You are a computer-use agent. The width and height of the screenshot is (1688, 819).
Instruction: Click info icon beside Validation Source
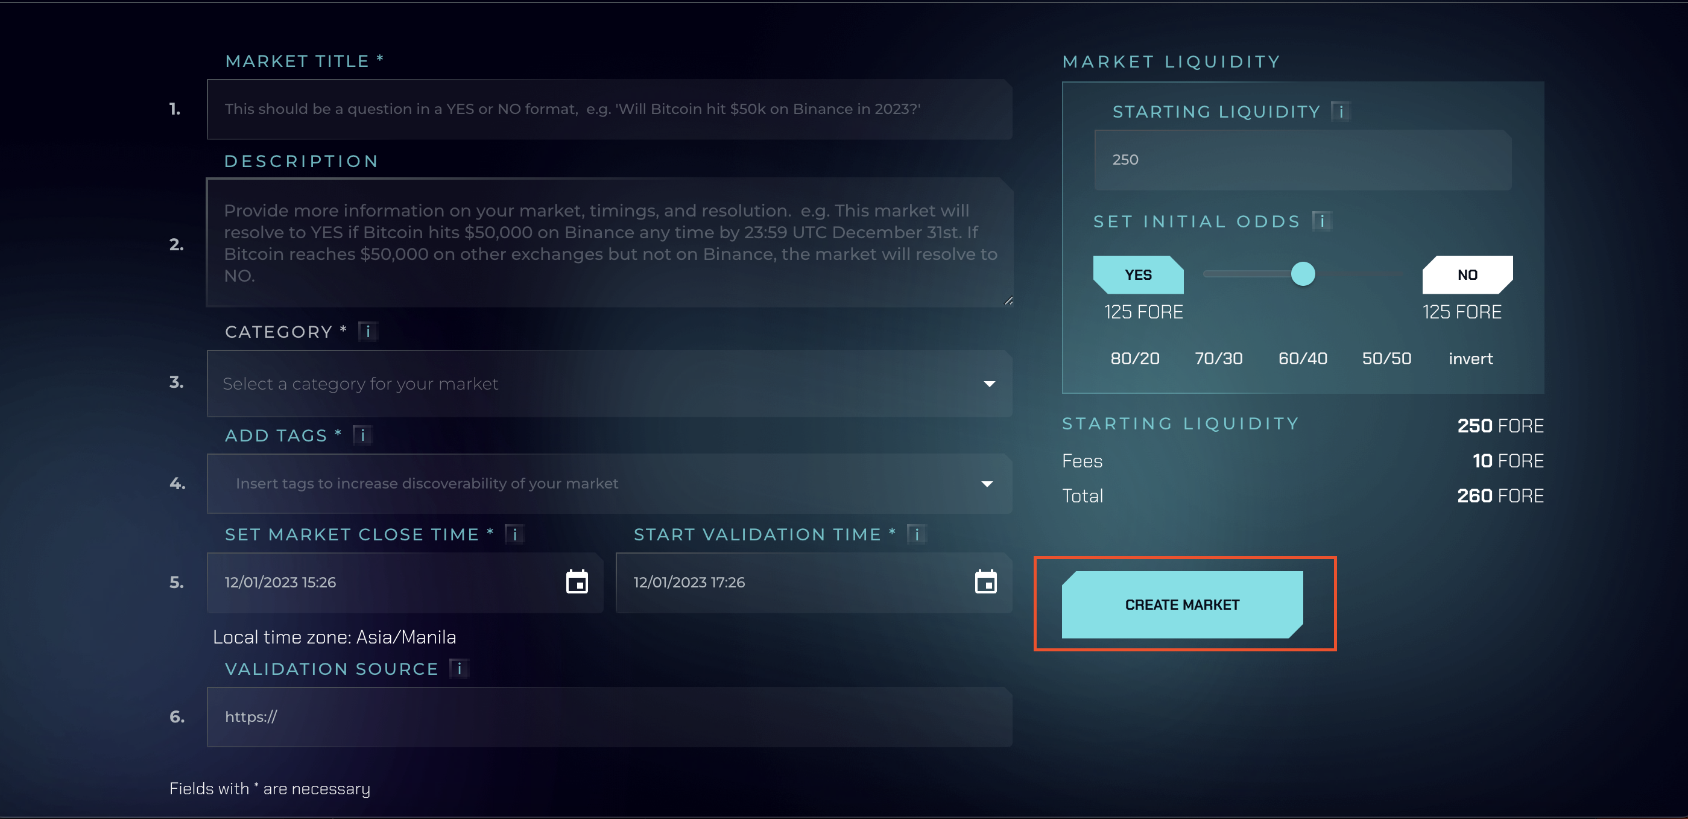tap(460, 668)
